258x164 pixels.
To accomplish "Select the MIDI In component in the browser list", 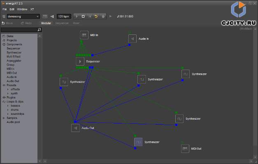I will (x=11, y=69).
